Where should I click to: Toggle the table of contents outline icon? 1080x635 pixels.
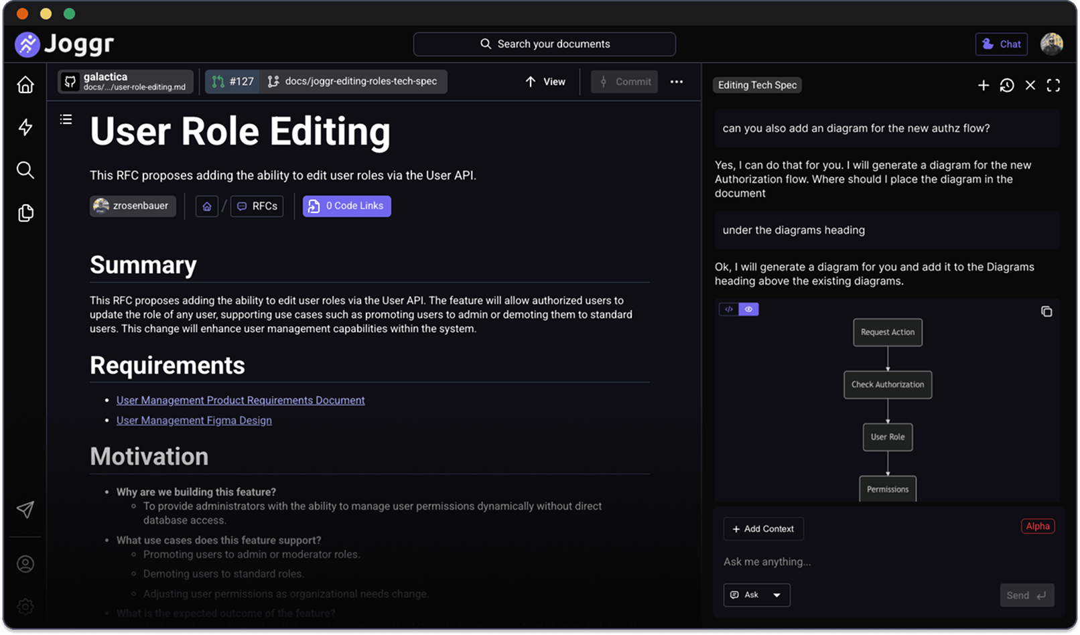[66, 119]
